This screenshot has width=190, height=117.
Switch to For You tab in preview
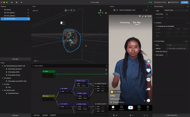coord(137,23)
